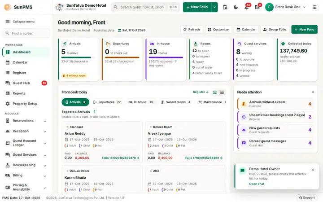Open the apps grid icon
The image size is (323, 202).
pos(314,7)
